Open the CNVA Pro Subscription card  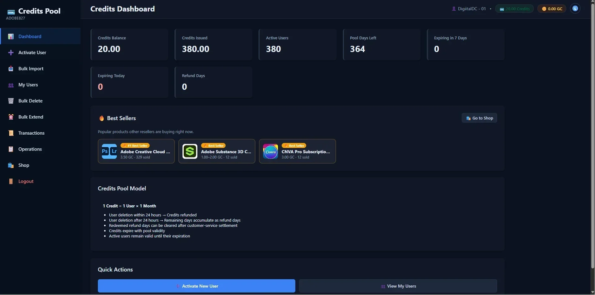pos(297,151)
